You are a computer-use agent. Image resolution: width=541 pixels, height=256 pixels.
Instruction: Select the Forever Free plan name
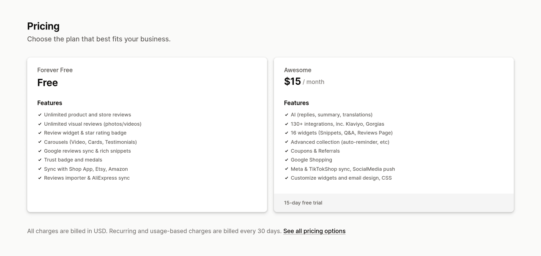tap(55, 70)
